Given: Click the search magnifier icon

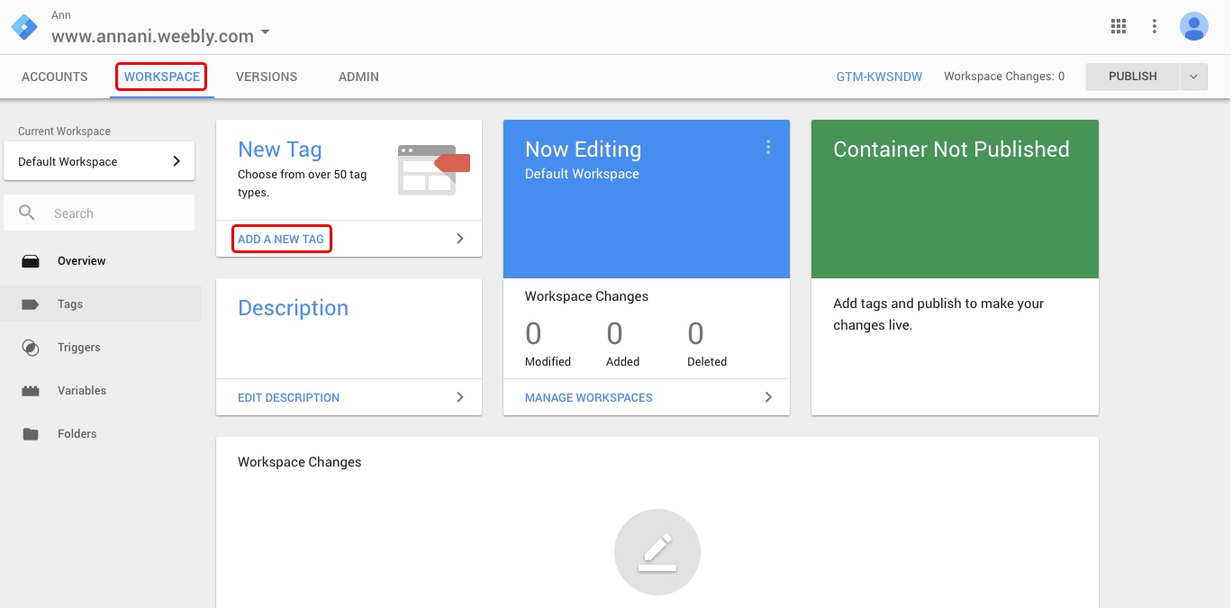Looking at the screenshot, I should point(27,213).
